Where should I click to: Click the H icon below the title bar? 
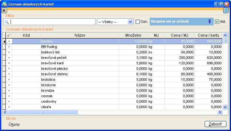pyautogui.click(x=4, y=10)
